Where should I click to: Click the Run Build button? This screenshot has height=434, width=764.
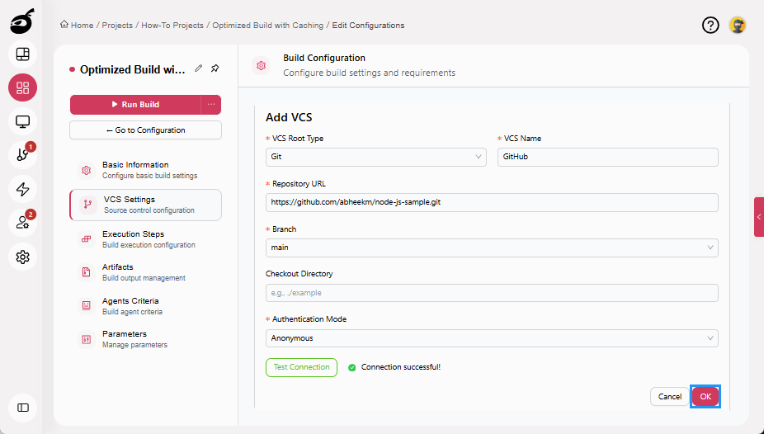pyautogui.click(x=135, y=104)
